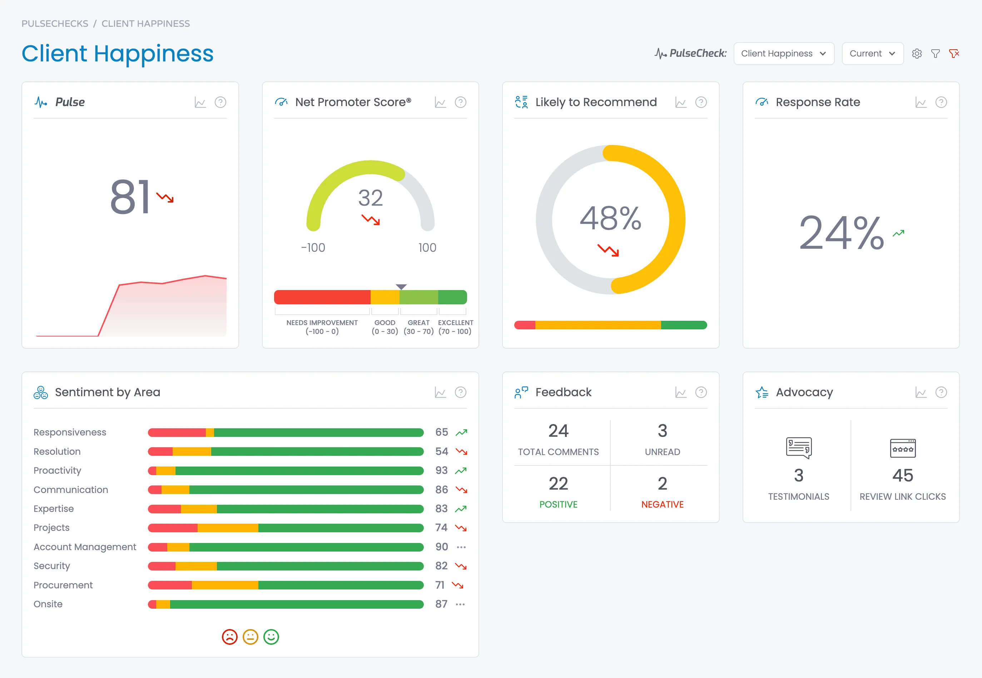
Task: Click CLIENT HAPPINESS breadcrumb
Action: tap(146, 24)
